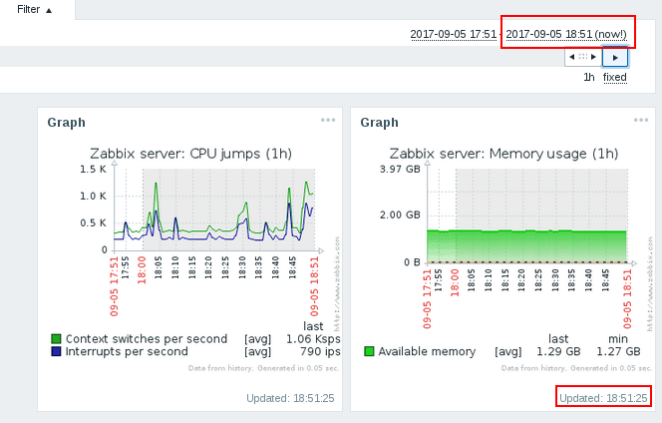
Task: Click the '790 ips' last value
Action: (x=320, y=351)
